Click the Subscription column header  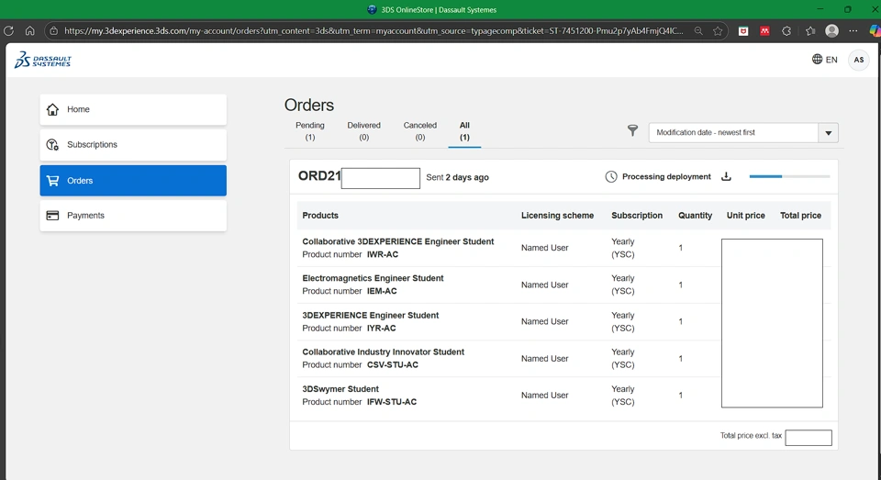637,216
